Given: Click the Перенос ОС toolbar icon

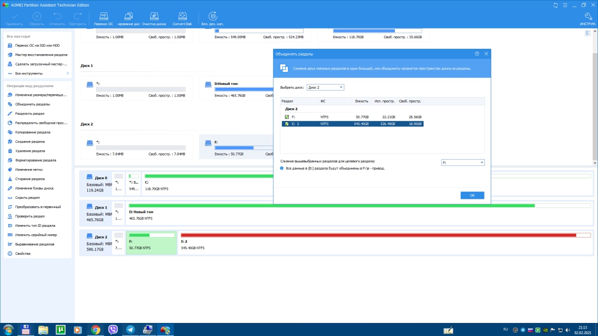Looking at the screenshot, I should click(x=103, y=19).
